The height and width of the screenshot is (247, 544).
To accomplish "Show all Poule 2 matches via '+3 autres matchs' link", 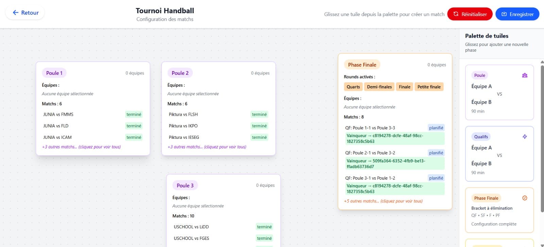I will pyautogui.click(x=207, y=147).
